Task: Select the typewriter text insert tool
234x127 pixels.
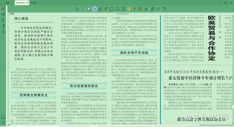Action: [x=146, y=9]
